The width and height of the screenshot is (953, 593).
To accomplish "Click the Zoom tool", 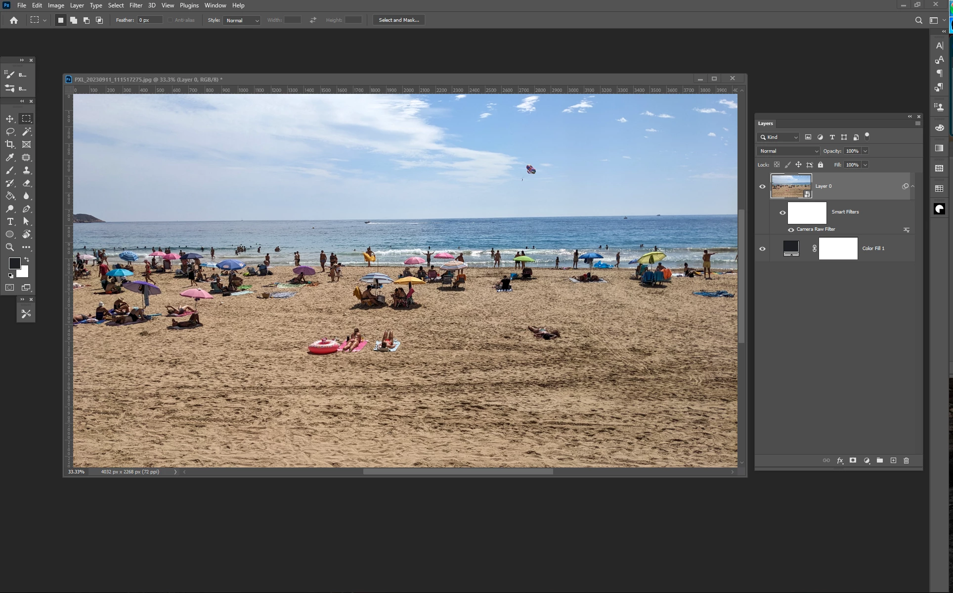I will tap(10, 247).
